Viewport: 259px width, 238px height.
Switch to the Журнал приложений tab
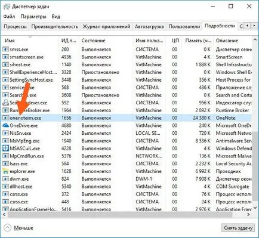pyautogui.click(x=106, y=26)
